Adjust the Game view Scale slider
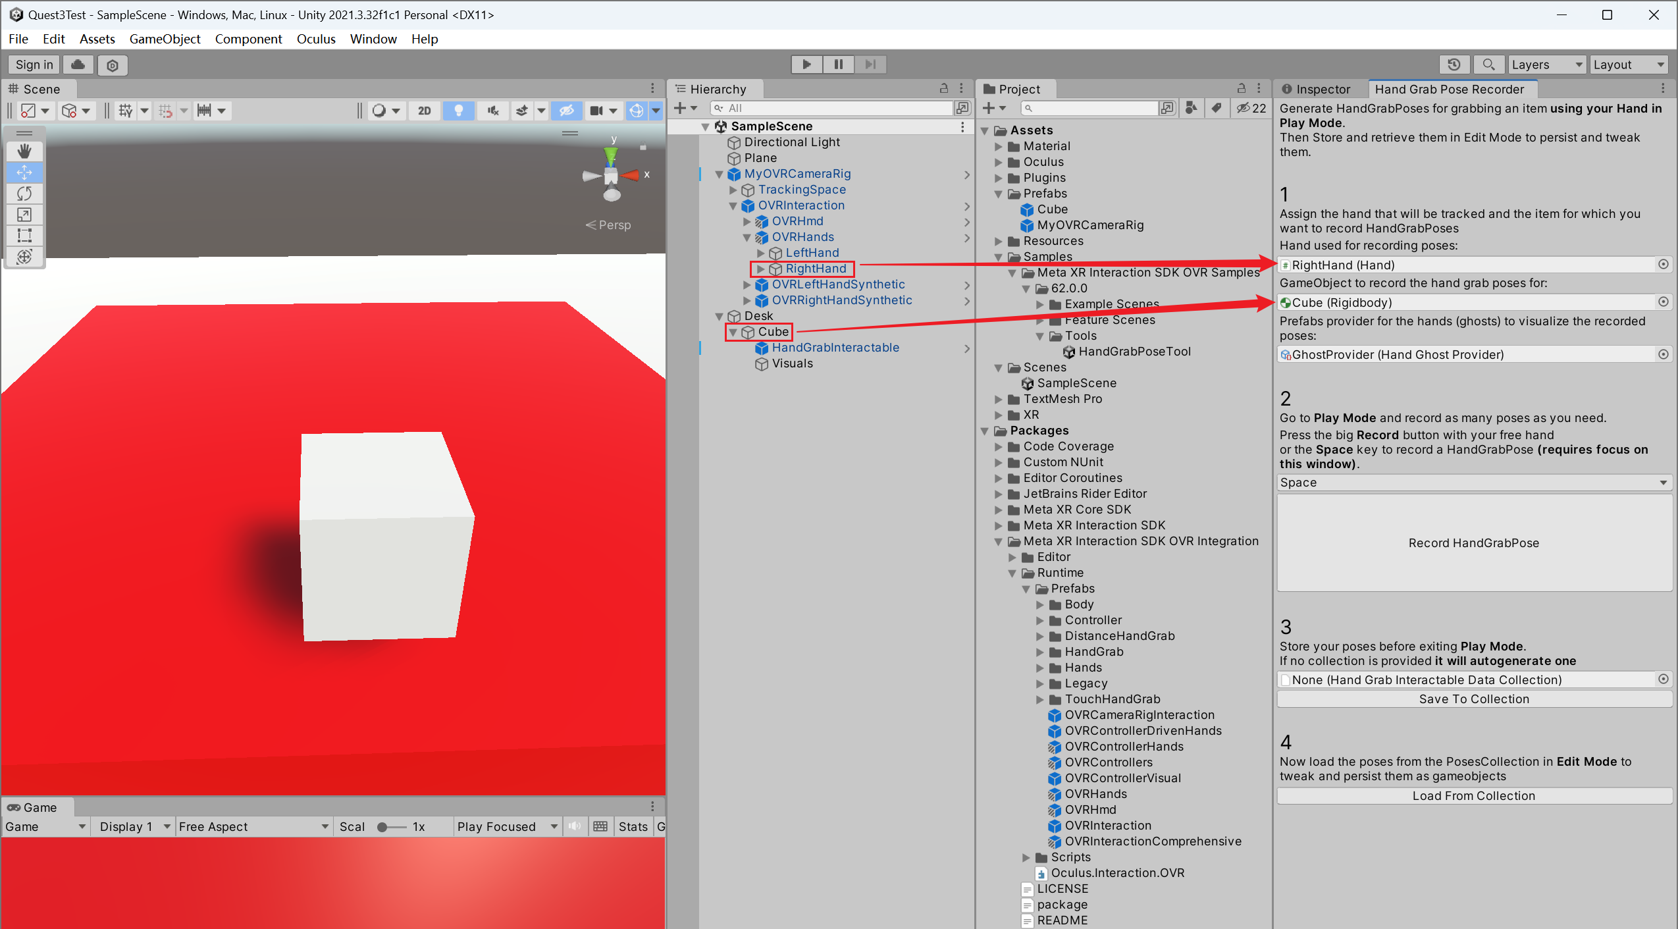 (x=393, y=827)
